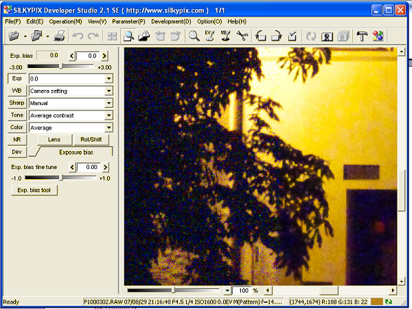Click the Exp. bias fine tune slider
The height and width of the screenshot is (309, 412).
pyautogui.click(x=60, y=178)
